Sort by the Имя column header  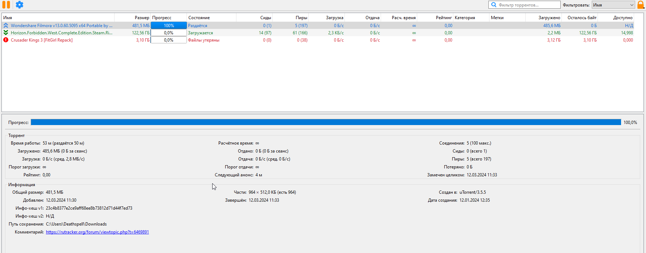(58, 17)
